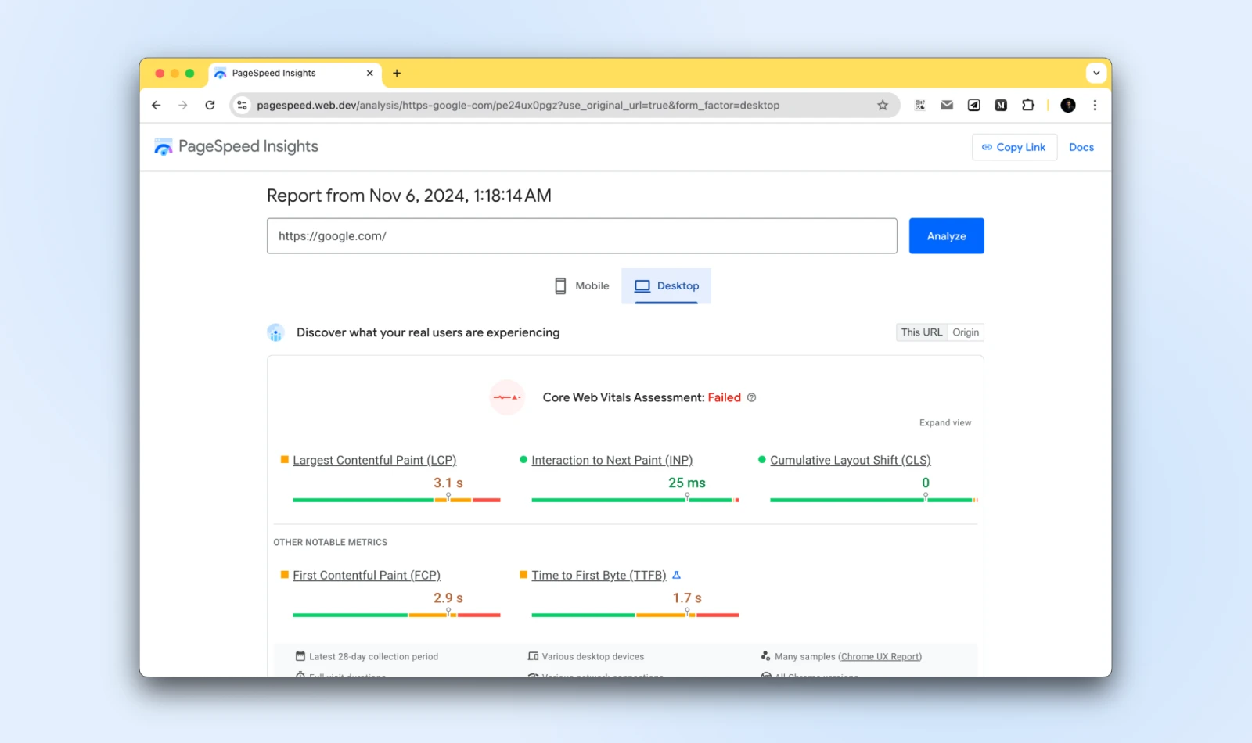Viewport: 1252px width, 743px height.
Task: Click the 1.7 s TTFB value
Action: point(687,598)
